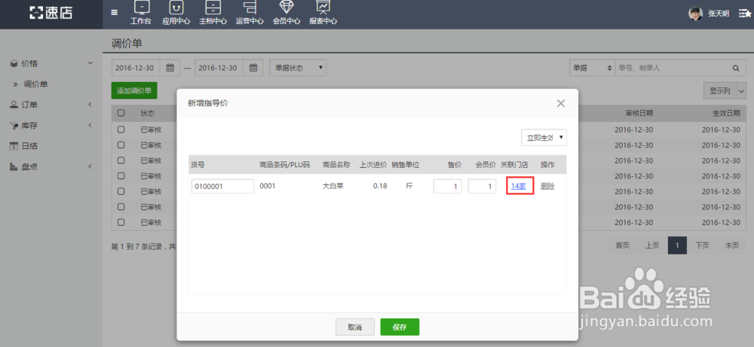Click the 保存 button
The image size is (754, 347).
click(x=400, y=327)
